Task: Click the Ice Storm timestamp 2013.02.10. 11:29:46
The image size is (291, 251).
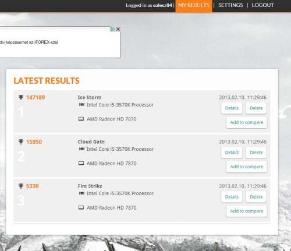Action: (243, 97)
